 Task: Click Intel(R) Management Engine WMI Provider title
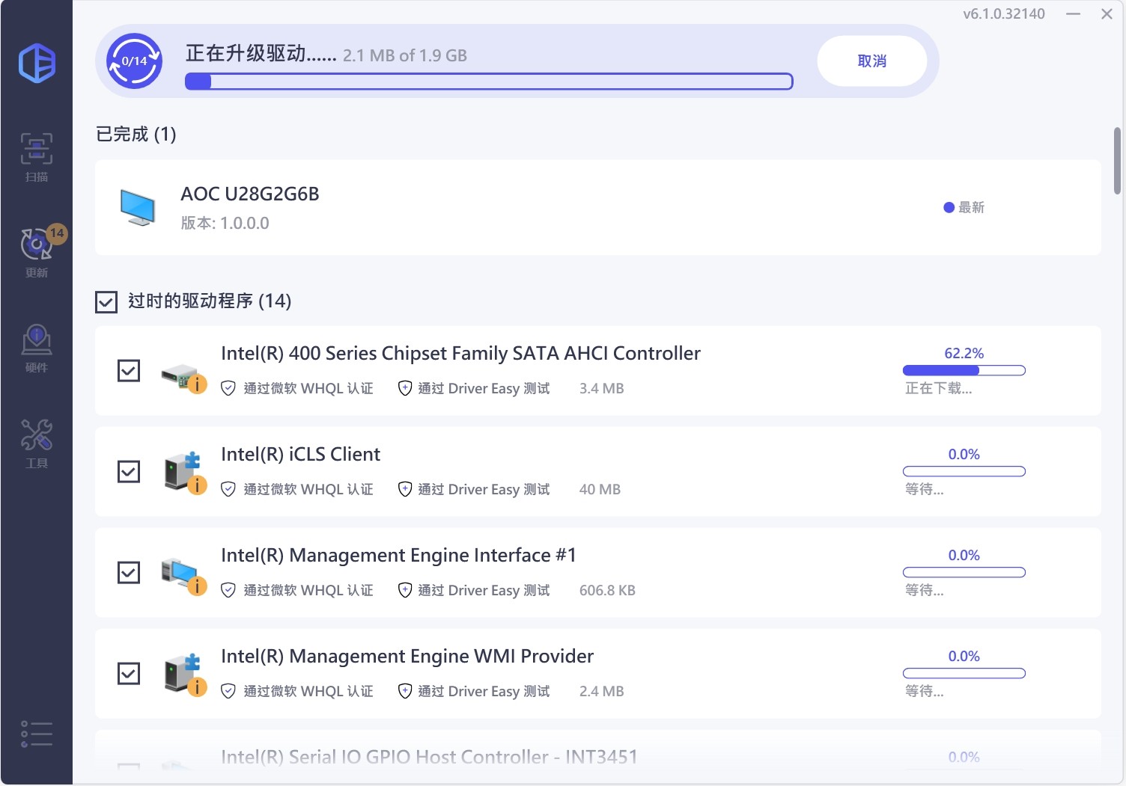coord(407,656)
